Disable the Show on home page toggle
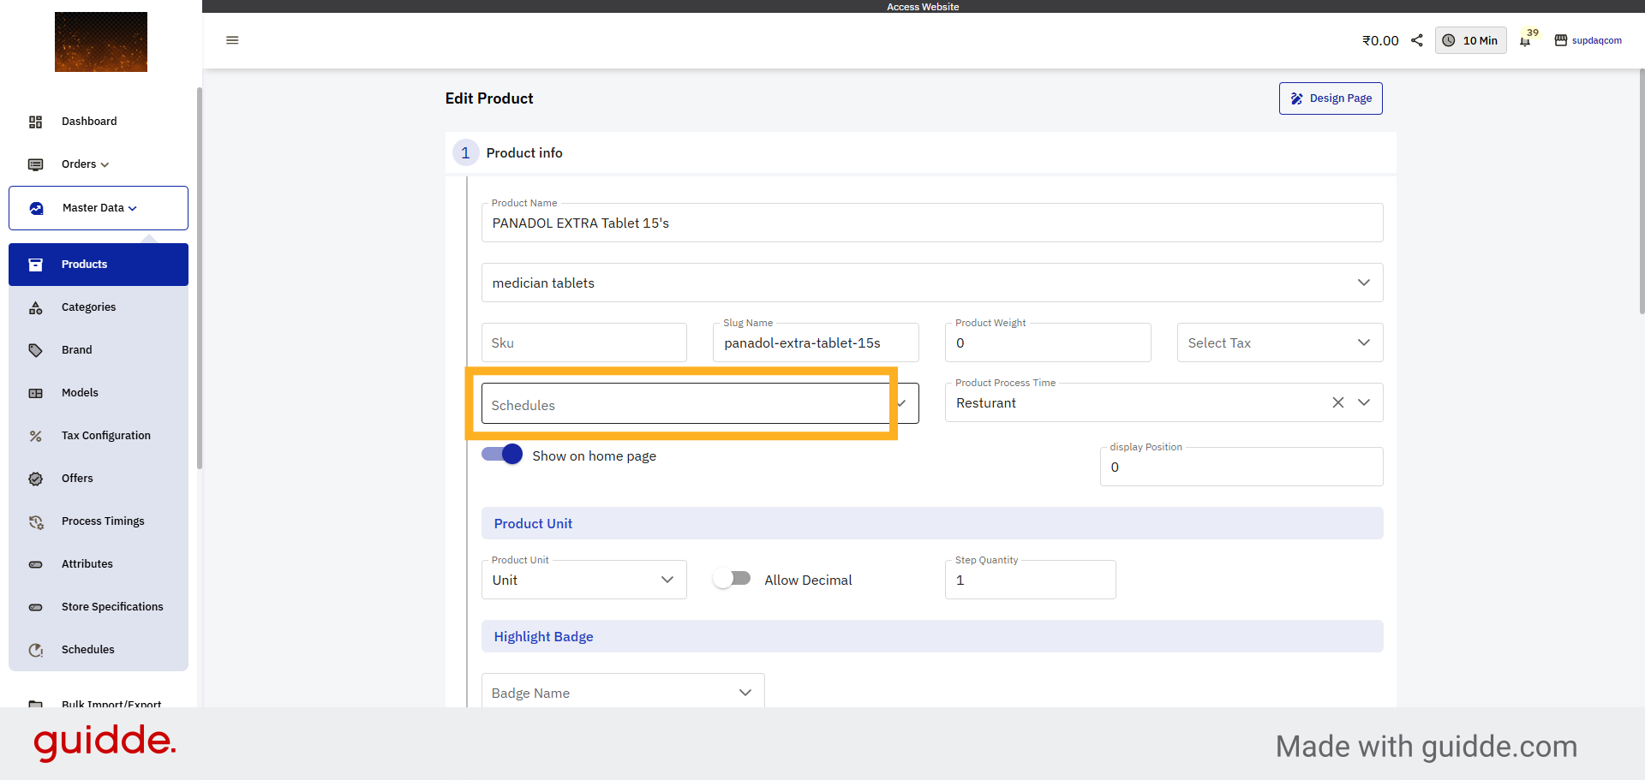 (x=501, y=455)
